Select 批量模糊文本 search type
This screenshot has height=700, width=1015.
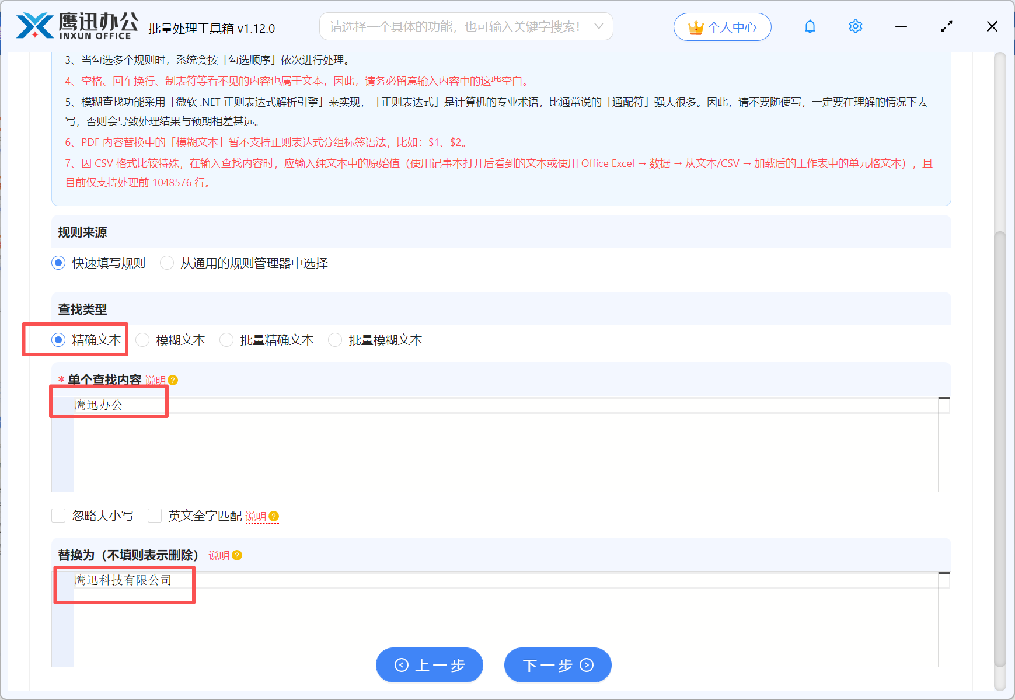[335, 340]
